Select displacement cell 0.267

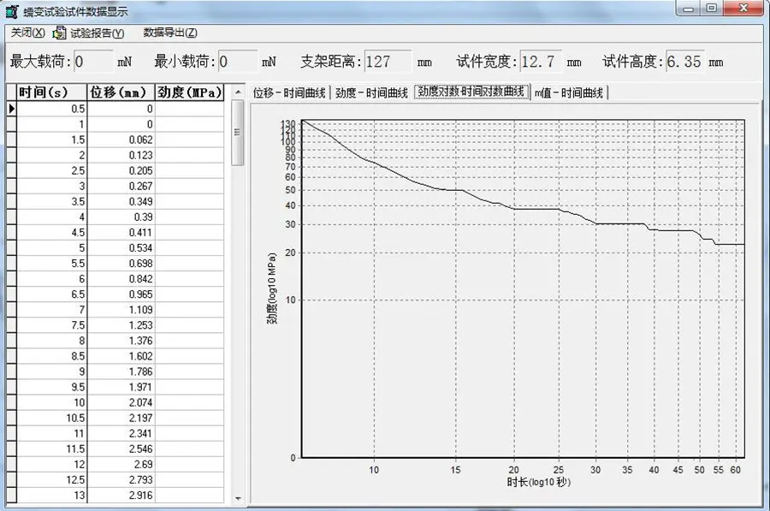pos(121,187)
